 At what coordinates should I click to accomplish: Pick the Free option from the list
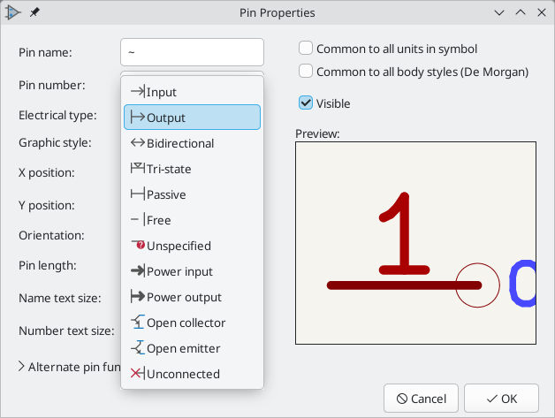159,220
